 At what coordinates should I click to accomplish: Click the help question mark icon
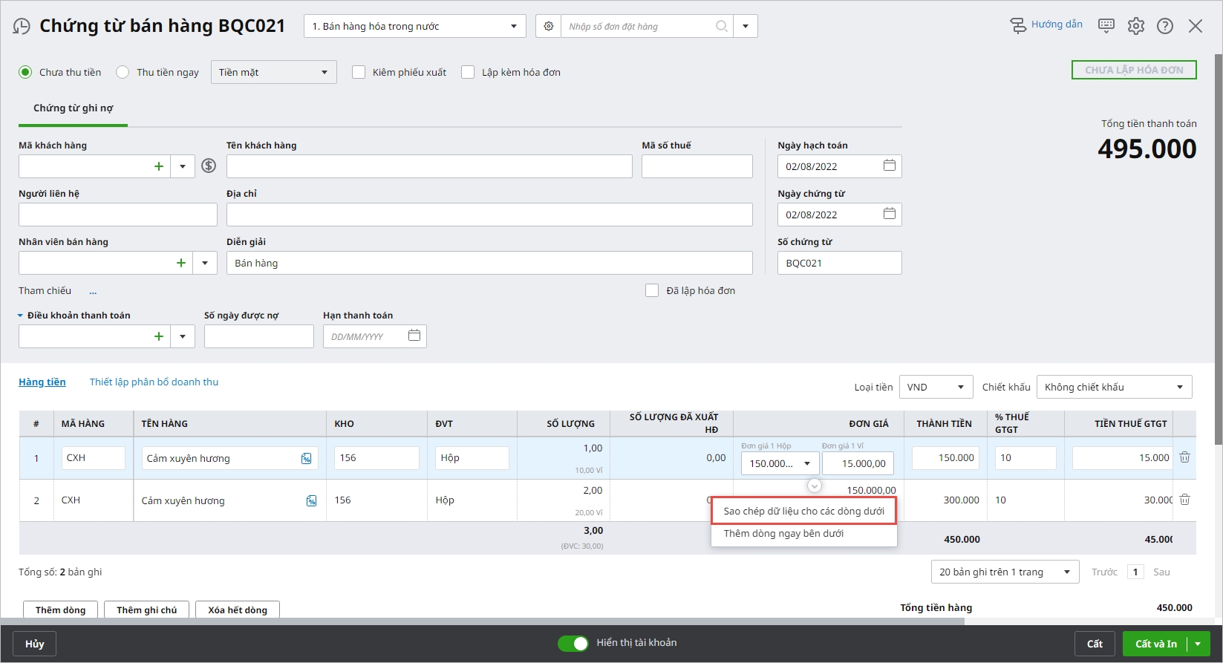(x=1165, y=26)
